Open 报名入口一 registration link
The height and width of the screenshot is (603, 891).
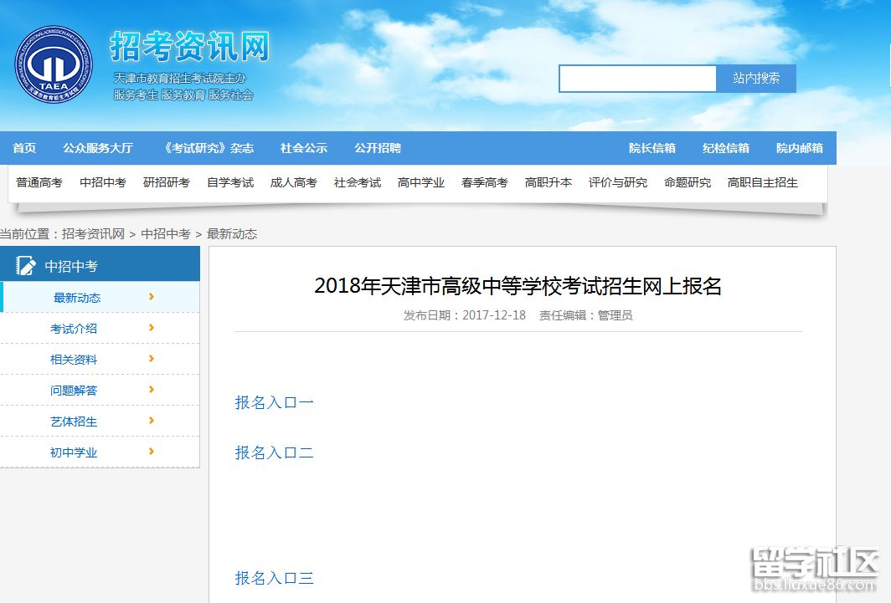click(274, 402)
